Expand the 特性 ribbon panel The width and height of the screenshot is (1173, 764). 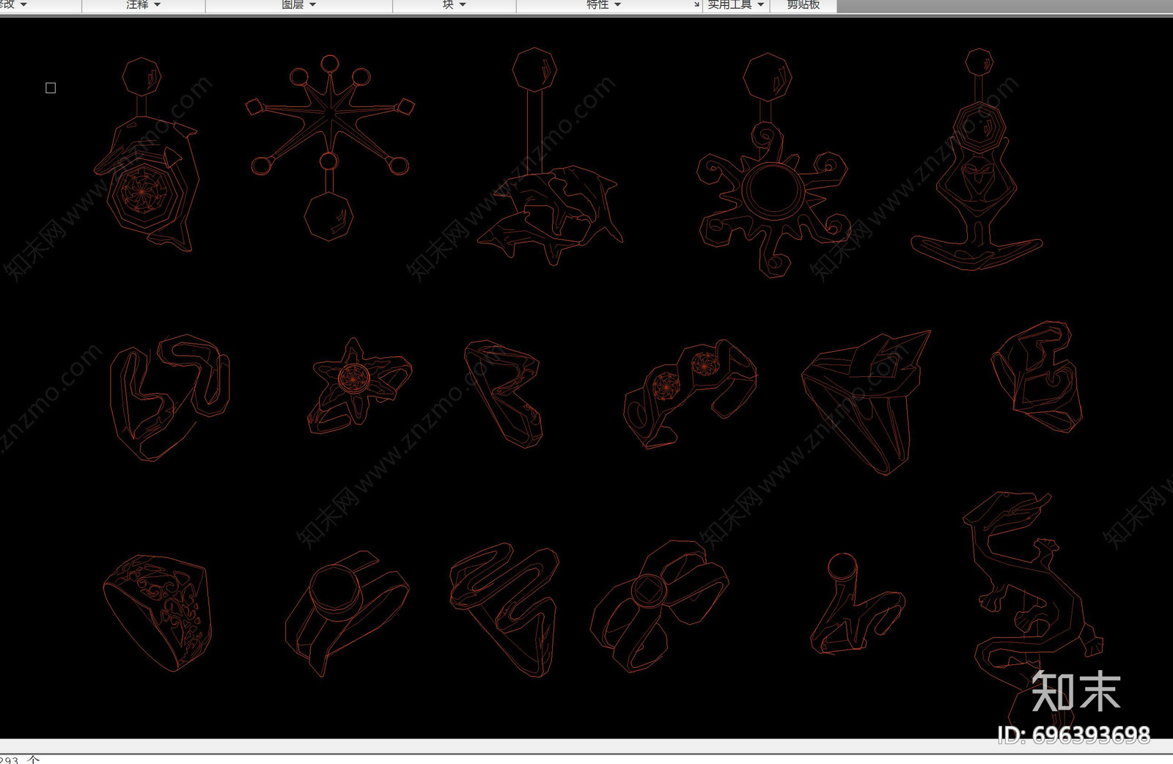click(604, 5)
